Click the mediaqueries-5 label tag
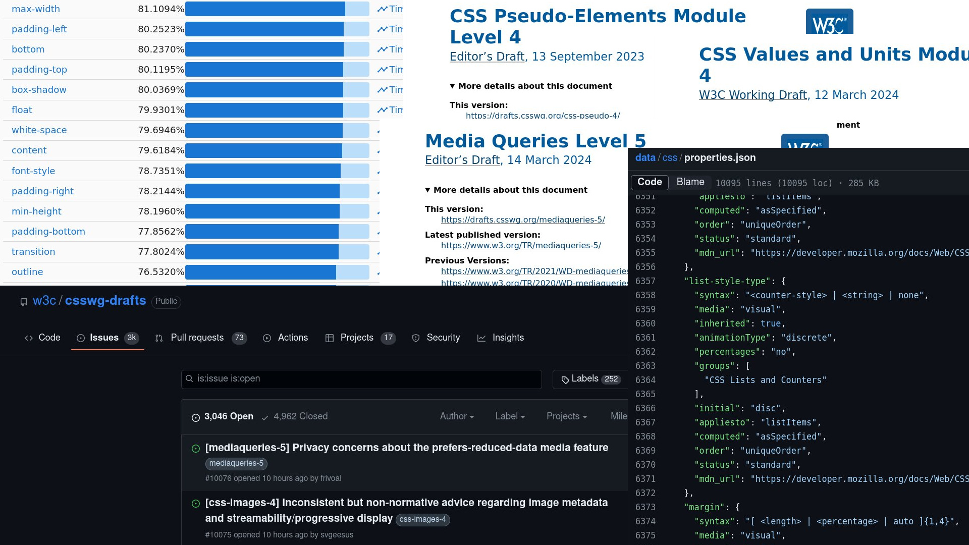The width and height of the screenshot is (969, 545). tap(236, 463)
